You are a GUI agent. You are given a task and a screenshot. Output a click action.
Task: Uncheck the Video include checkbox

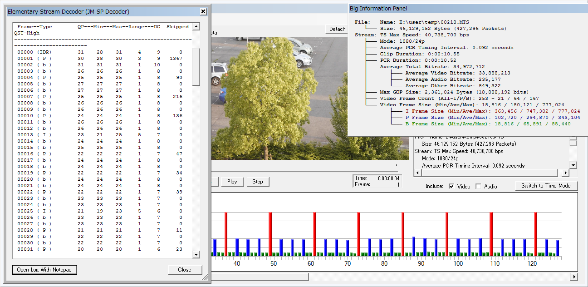pos(451,186)
